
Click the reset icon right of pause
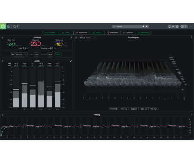(x=177, y=26)
